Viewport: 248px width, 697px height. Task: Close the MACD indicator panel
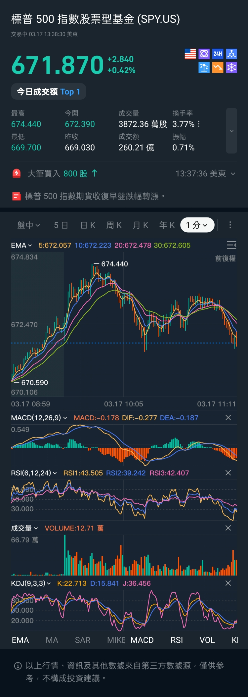pyautogui.click(x=228, y=418)
